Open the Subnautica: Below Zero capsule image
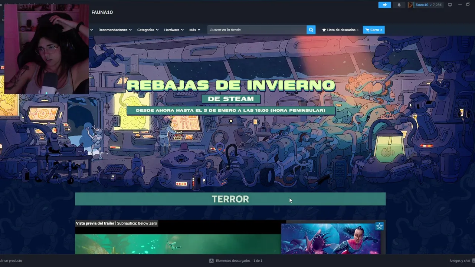Screen dimensions: 475x267 pyautogui.click(x=331, y=238)
